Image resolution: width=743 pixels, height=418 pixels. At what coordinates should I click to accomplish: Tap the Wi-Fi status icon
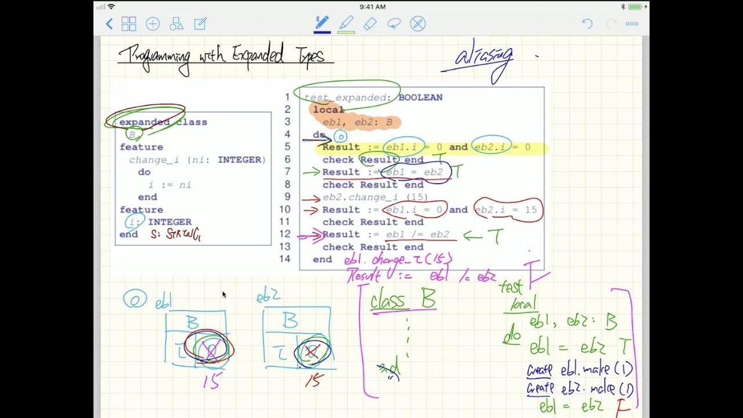(111, 6)
